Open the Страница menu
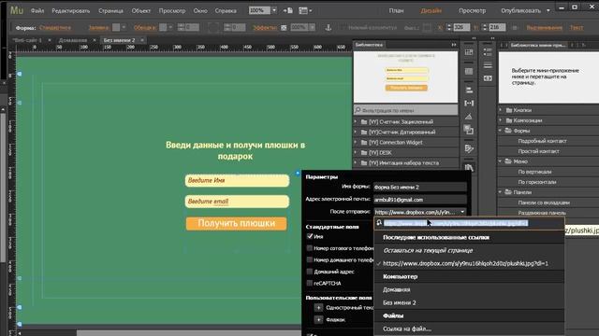The width and height of the screenshot is (599, 336). click(110, 10)
